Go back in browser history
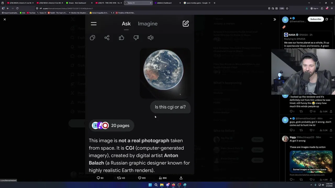 8,8
